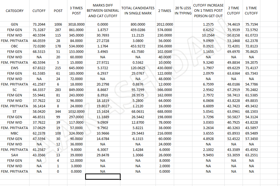Click the marks difference 30.7693
The width and height of the screenshot is (280, 186).
(x=103, y=35)
